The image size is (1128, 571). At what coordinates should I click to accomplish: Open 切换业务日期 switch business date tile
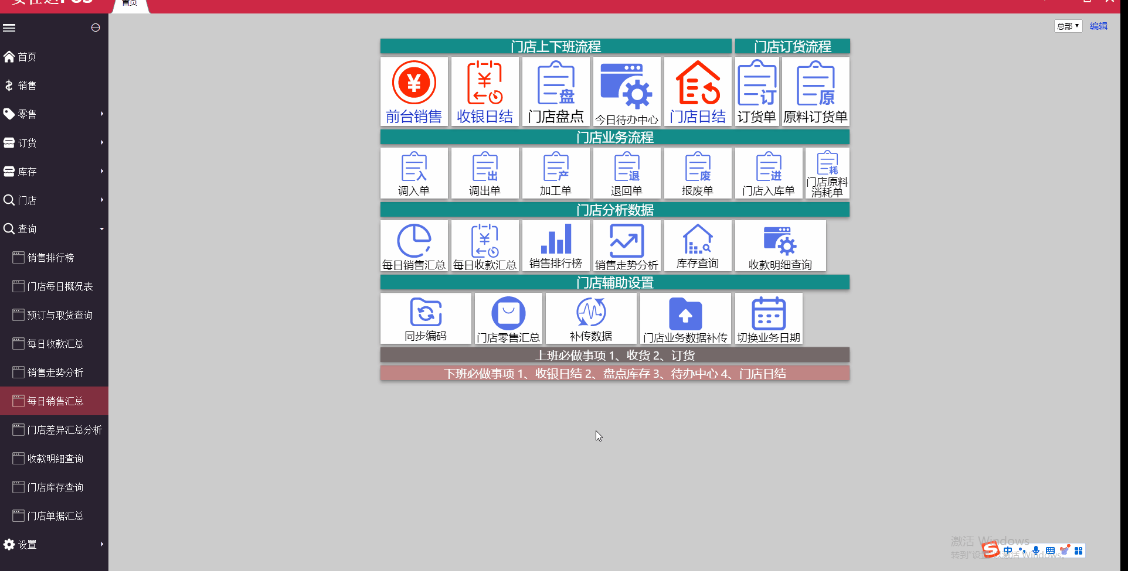[769, 319]
